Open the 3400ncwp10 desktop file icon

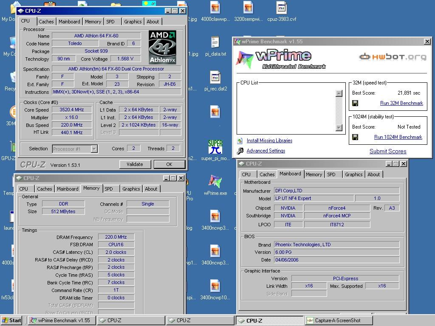pos(215,286)
